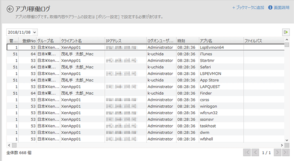The image size is (294, 161).
Task: Go to the first page of results
Action: click(247, 153)
